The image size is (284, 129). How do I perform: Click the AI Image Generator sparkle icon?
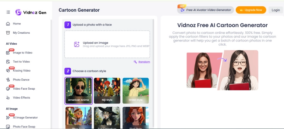point(8,118)
